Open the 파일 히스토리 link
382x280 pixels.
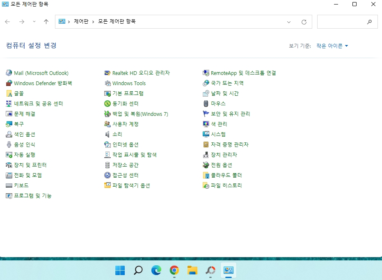pyautogui.click(x=226, y=185)
